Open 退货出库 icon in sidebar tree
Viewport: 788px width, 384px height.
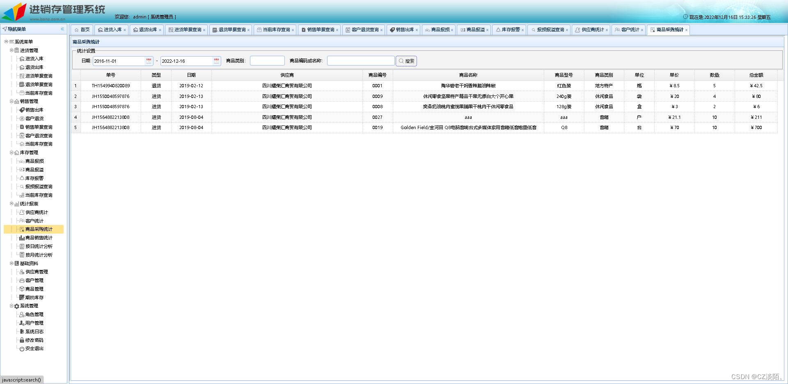[x=22, y=67]
